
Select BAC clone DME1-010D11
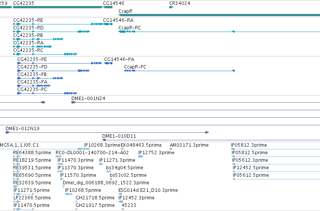click(211, 140)
